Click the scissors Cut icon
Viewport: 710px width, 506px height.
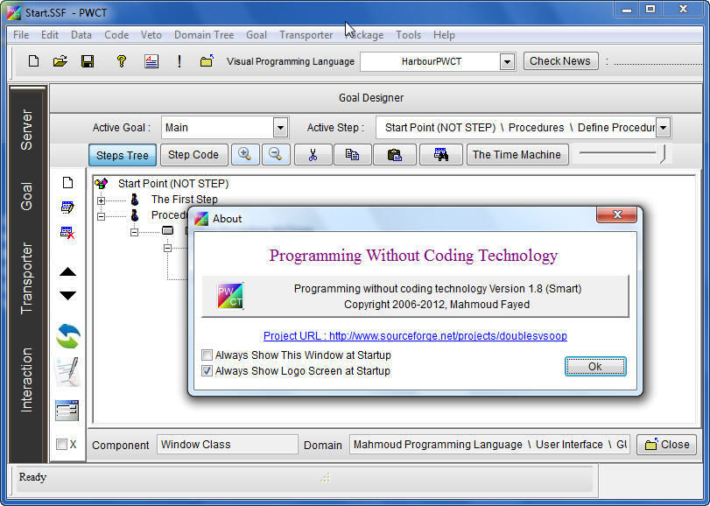click(x=313, y=155)
